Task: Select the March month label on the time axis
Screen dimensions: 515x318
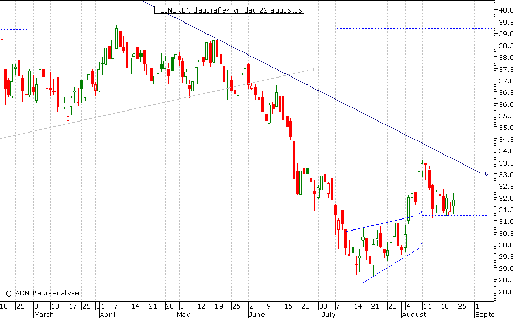Action: (44, 315)
